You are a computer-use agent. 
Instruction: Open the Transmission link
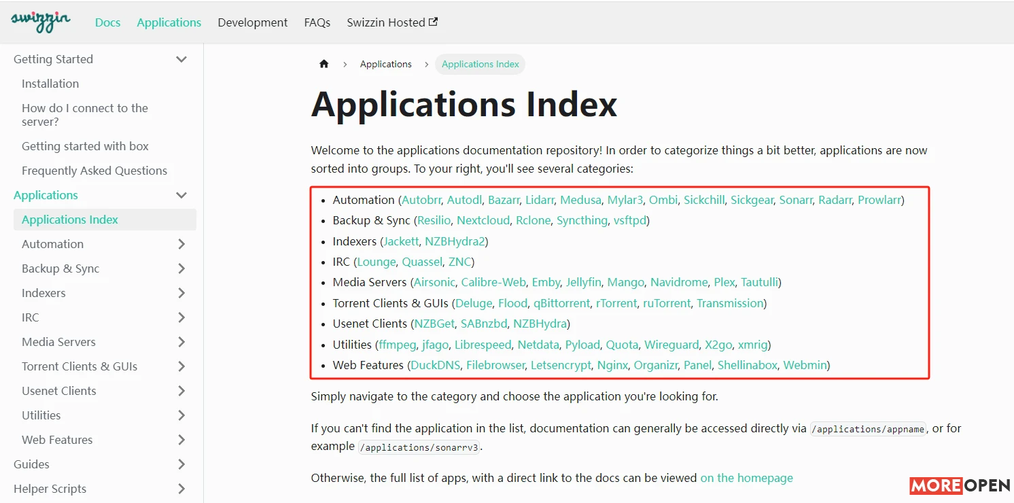tap(730, 303)
